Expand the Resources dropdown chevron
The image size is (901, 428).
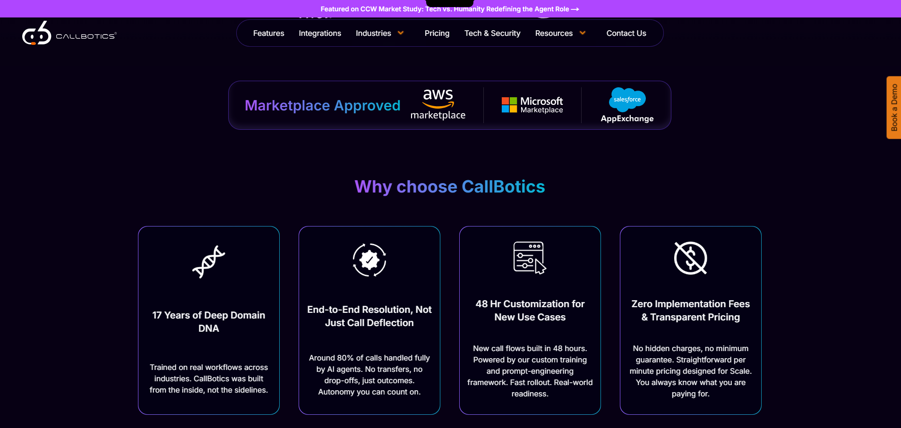point(583,33)
